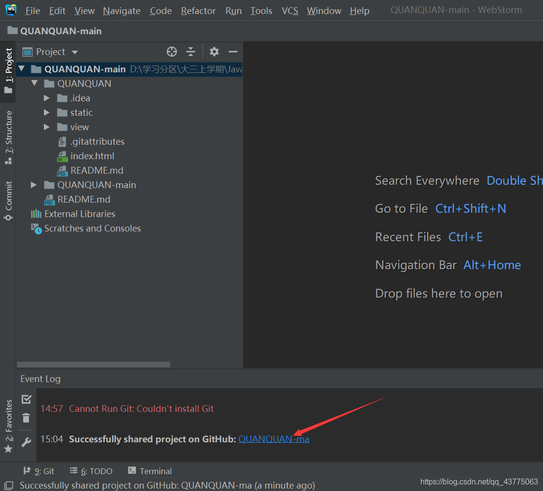The height and width of the screenshot is (491, 543).
Task: Open Event Log wrench settings
Action: pos(27,442)
